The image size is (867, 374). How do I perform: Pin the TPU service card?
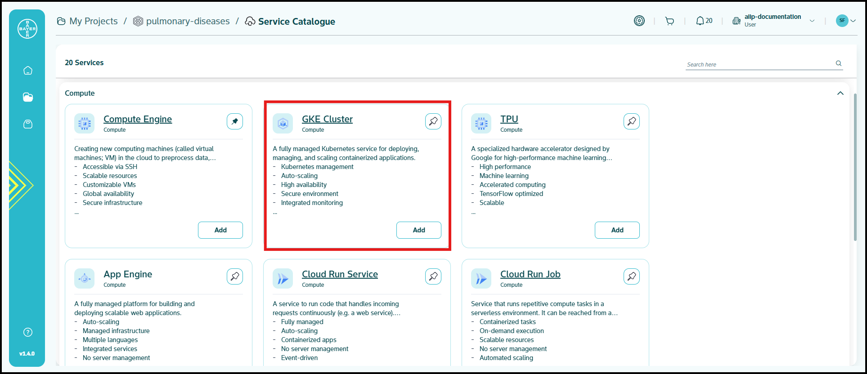tap(632, 121)
